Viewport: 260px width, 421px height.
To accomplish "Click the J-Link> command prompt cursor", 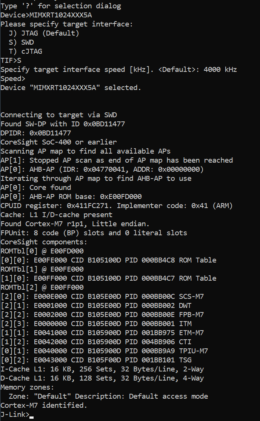I will [x=31, y=415].
